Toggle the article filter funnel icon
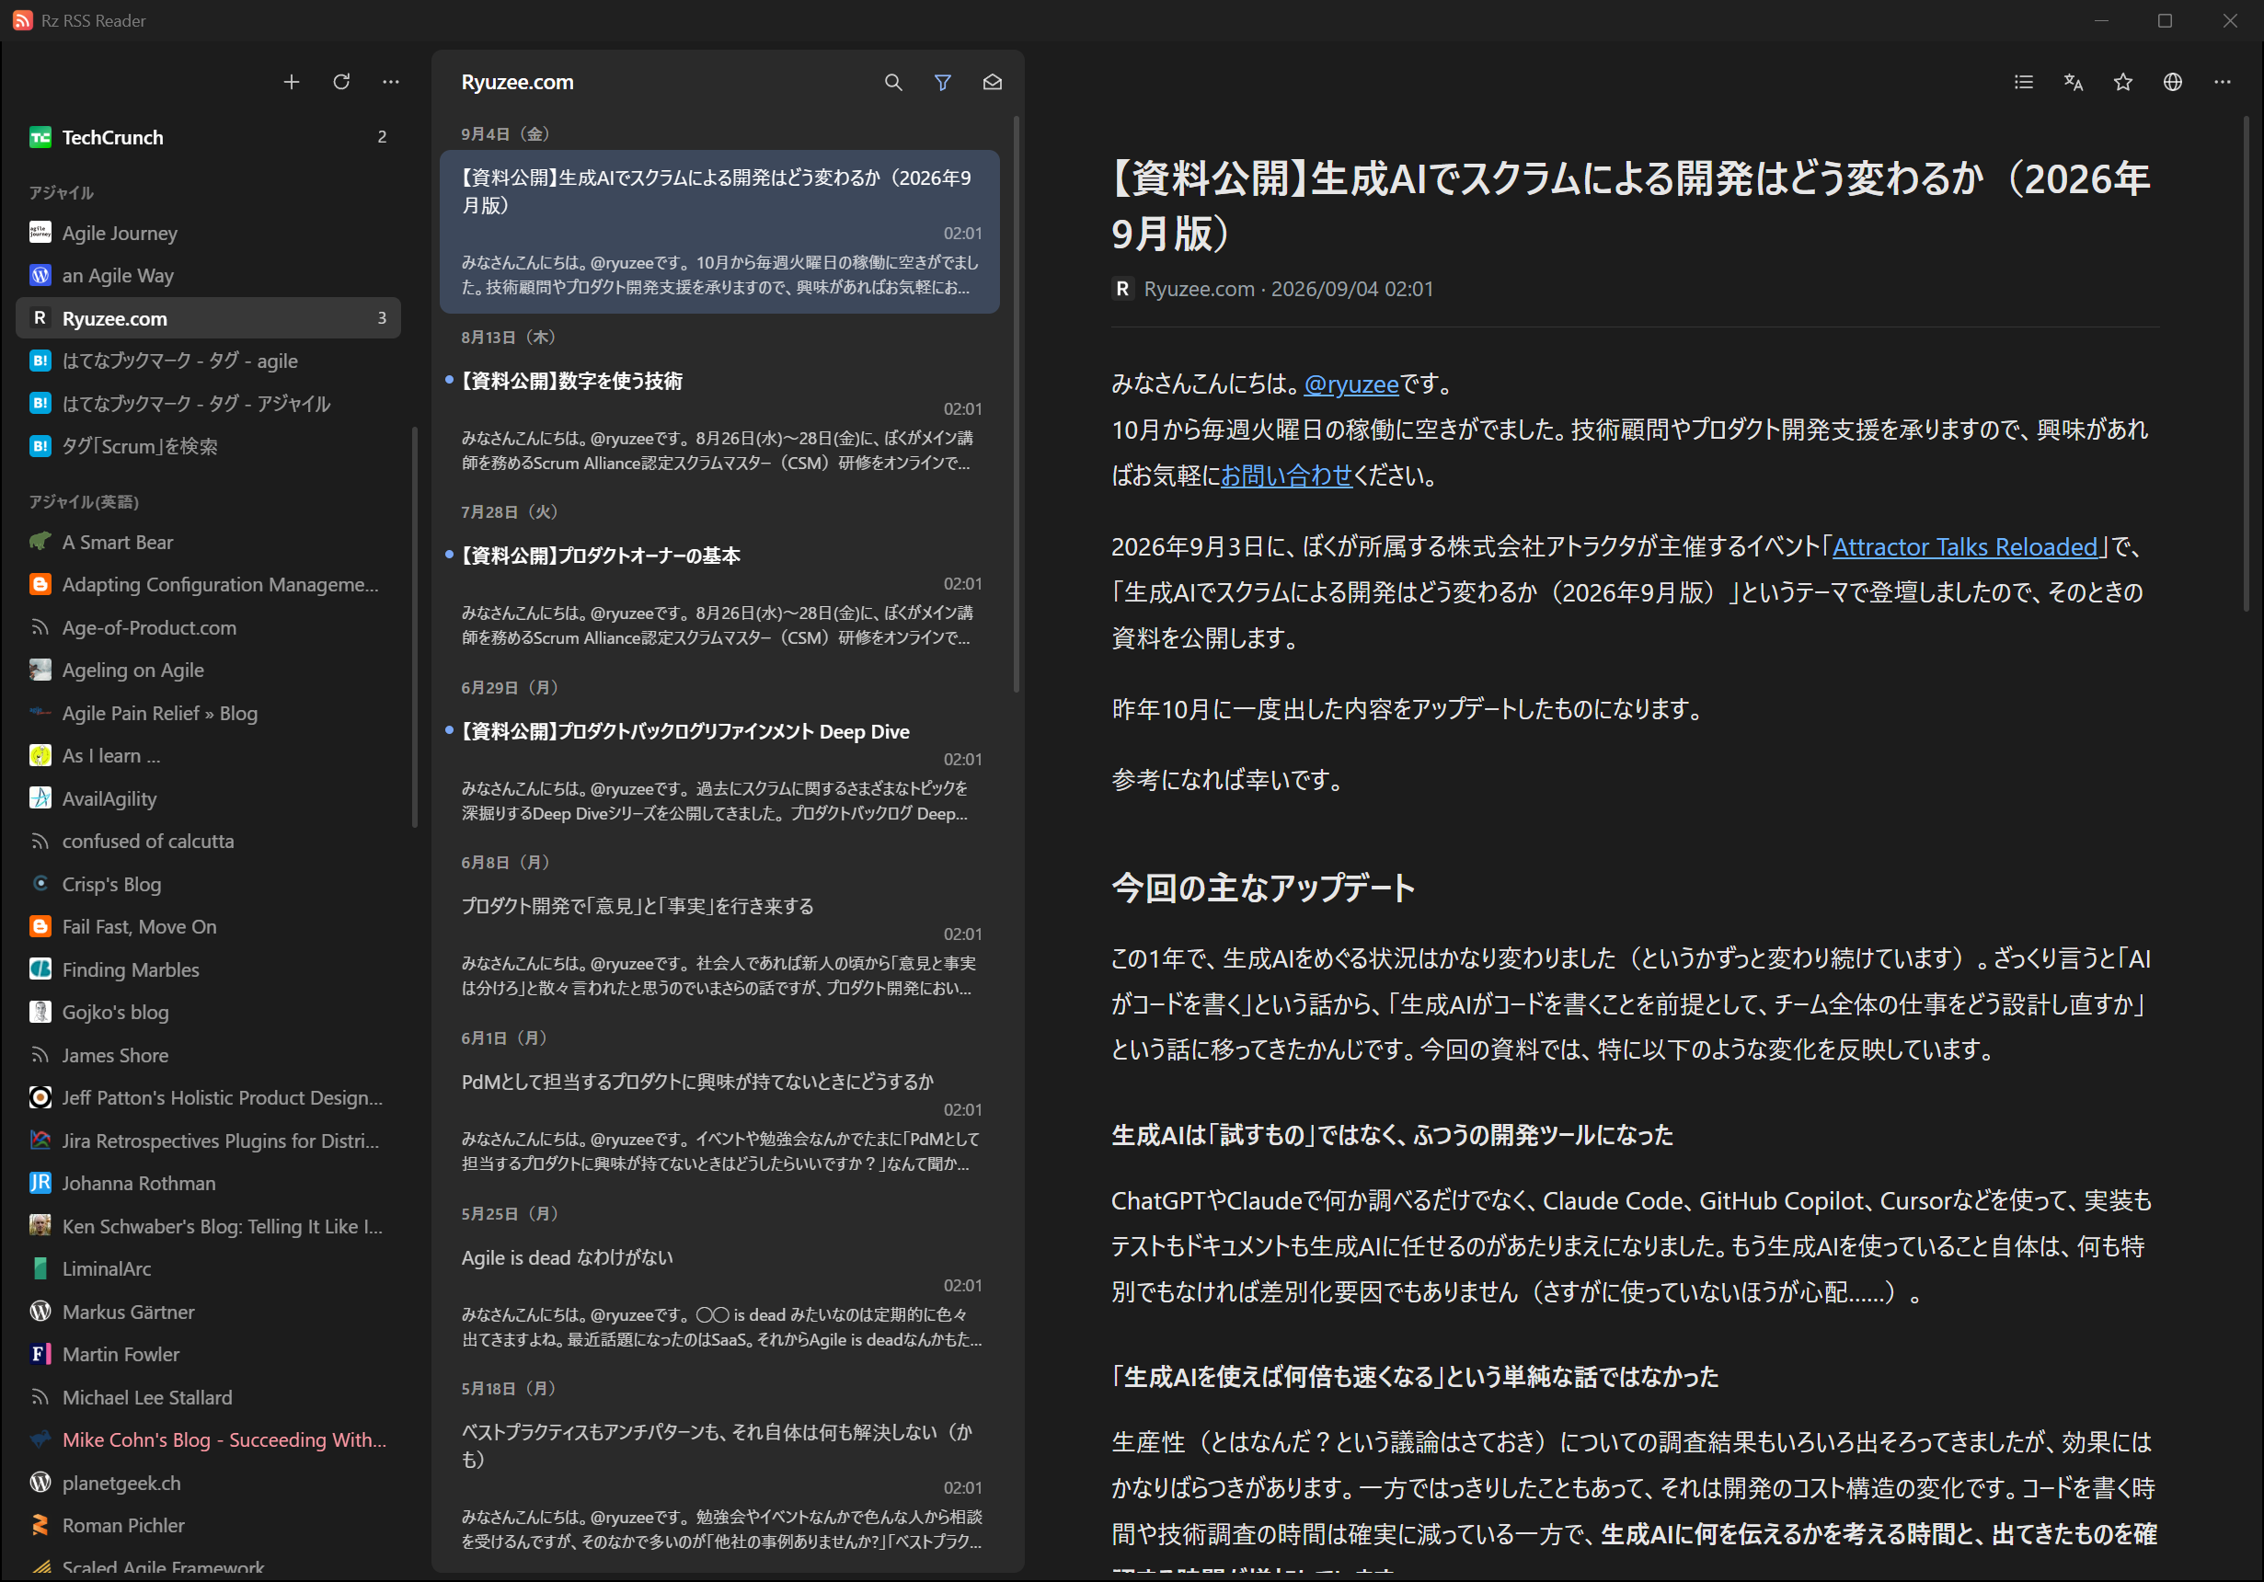The width and height of the screenshot is (2264, 1582). coord(943,82)
